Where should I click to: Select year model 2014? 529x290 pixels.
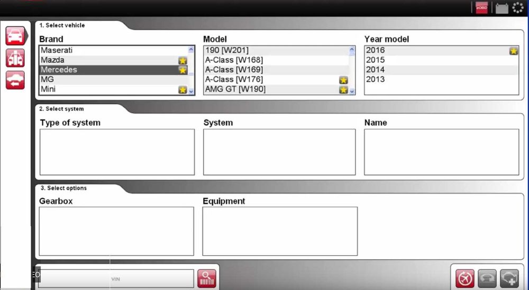(x=441, y=70)
